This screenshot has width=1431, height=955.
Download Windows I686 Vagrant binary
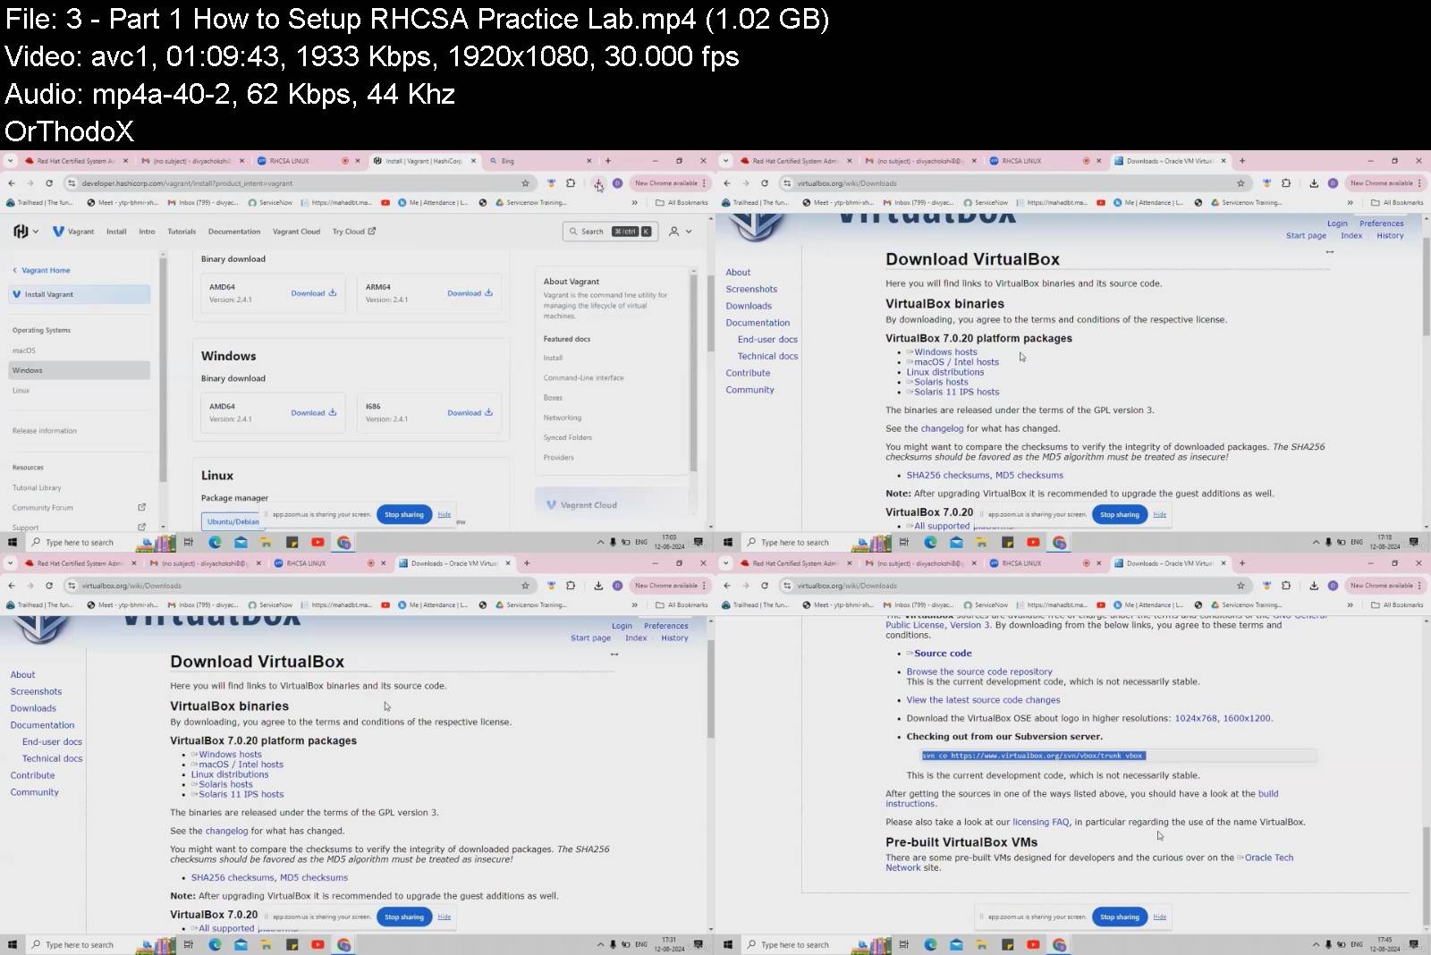[x=470, y=413]
